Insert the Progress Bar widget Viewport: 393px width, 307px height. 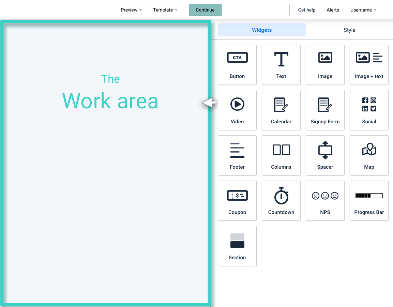click(x=369, y=201)
